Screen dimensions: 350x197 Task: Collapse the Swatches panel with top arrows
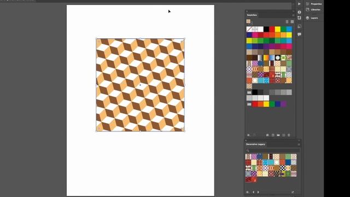293,11
